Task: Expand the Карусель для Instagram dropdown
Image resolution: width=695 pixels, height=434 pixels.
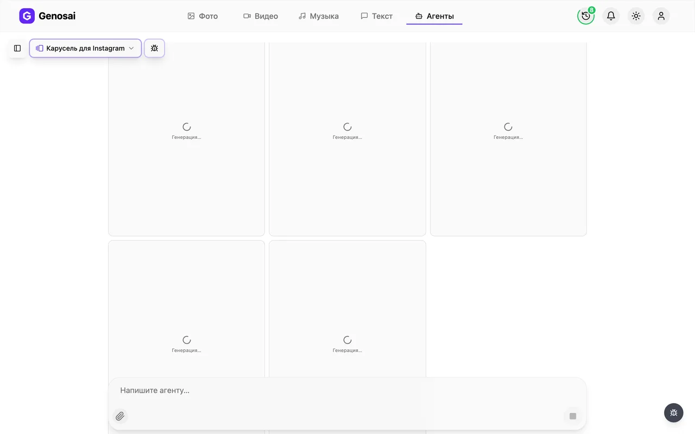Action: [x=85, y=48]
